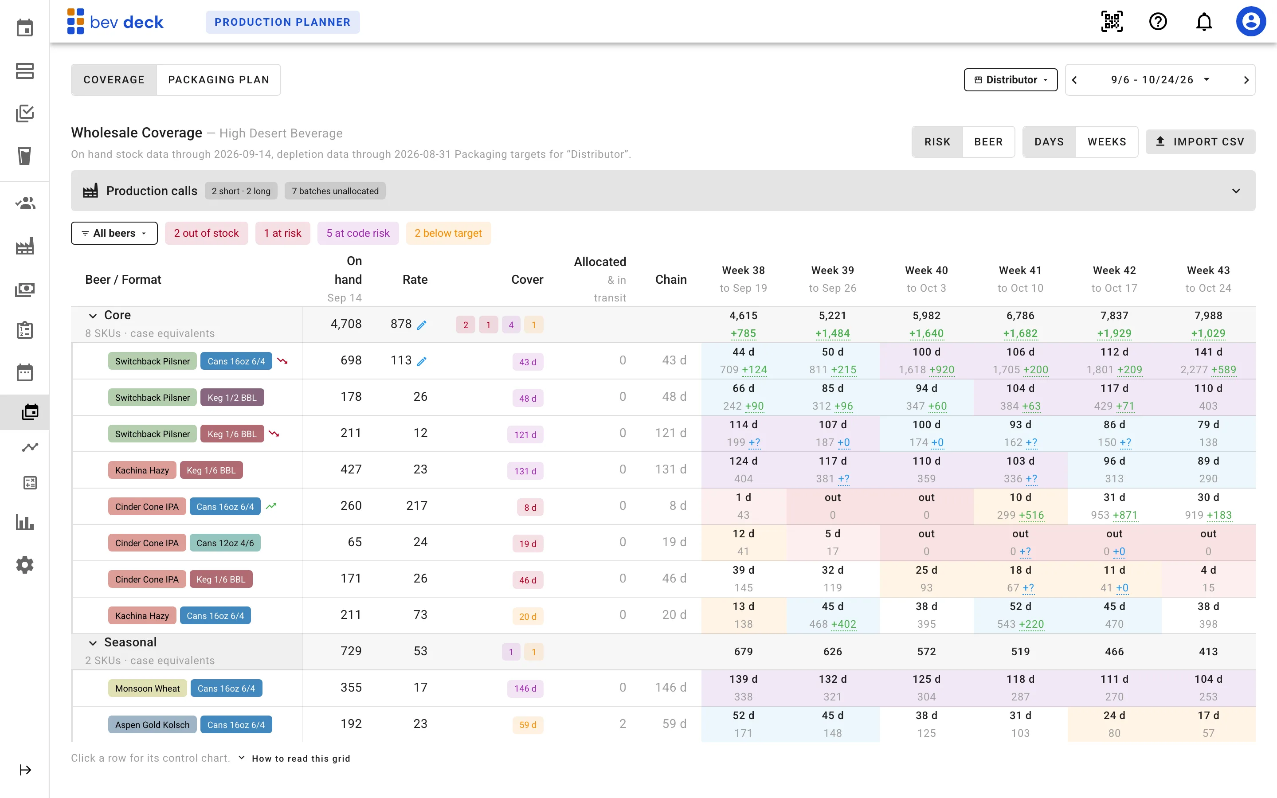Switch units toggle to DAYS
The image size is (1277, 798).
[x=1049, y=142]
